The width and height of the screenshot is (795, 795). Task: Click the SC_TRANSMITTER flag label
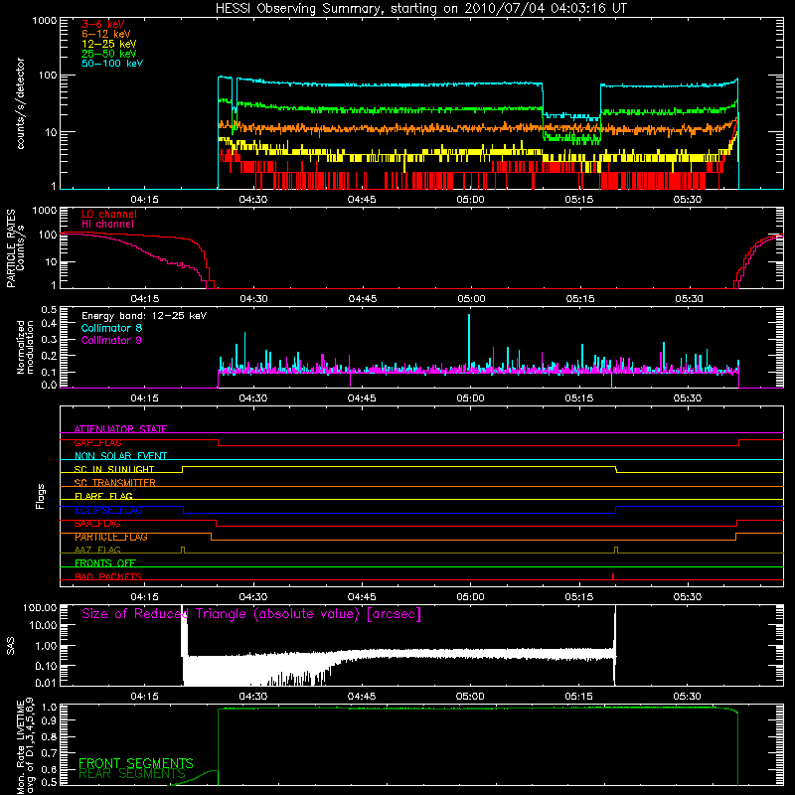click(x=114, y=483)
